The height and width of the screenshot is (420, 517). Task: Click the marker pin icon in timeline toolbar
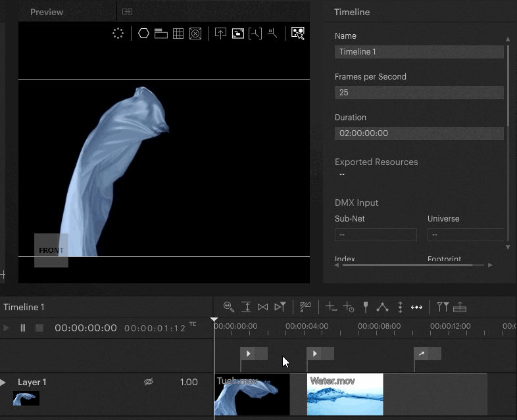(x=365, y=307)
